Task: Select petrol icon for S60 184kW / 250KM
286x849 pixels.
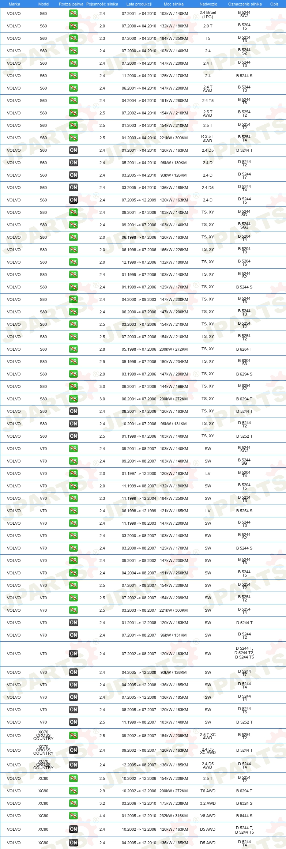Action: [74, 38]
